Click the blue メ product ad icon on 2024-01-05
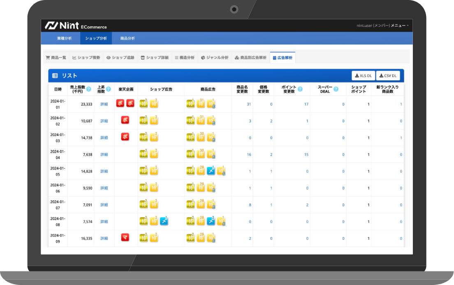The height and width of the screenshot is (285, 454). tap(211, 171)
